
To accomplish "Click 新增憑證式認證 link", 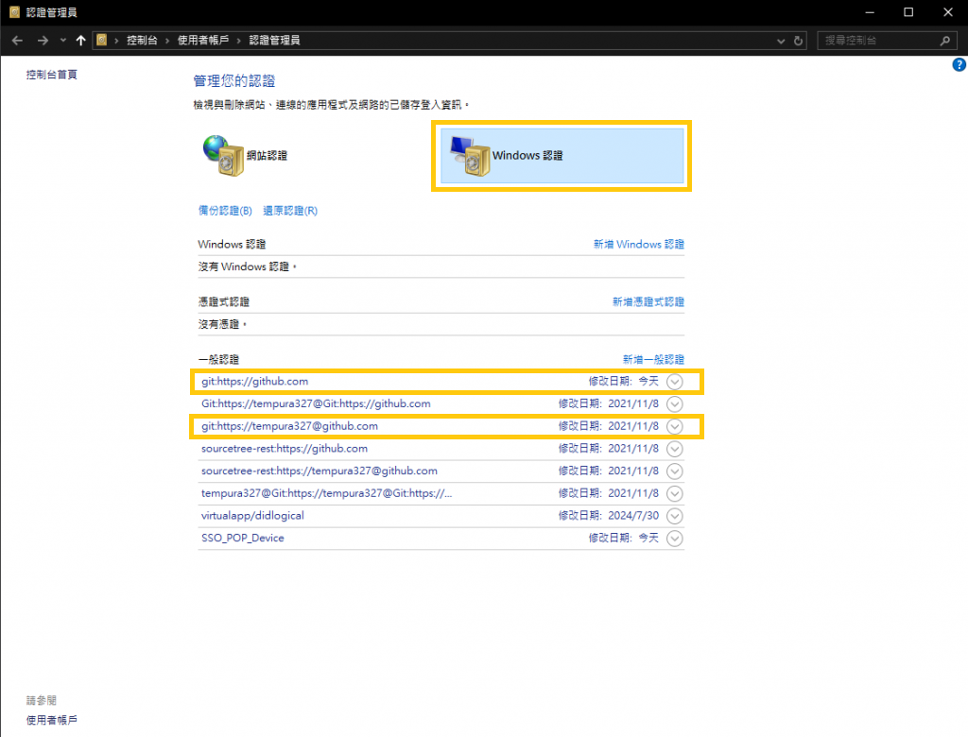I will pos(648,301).
